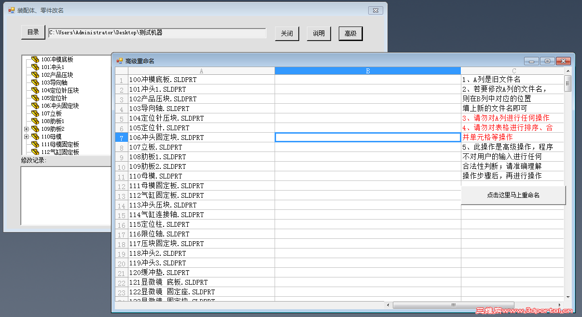Viewport: 582px width, 317px height.
Task: Click cell 116限位轴.SLDPRT
Action: pyautogui.click(x=201, y=234)
